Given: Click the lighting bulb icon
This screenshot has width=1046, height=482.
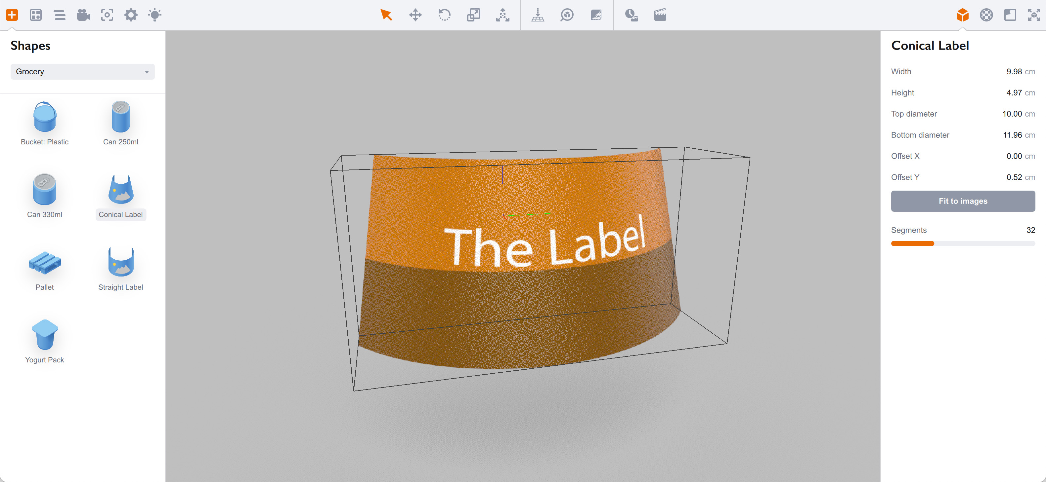Looking at the screenshot, I should (155, 15).
